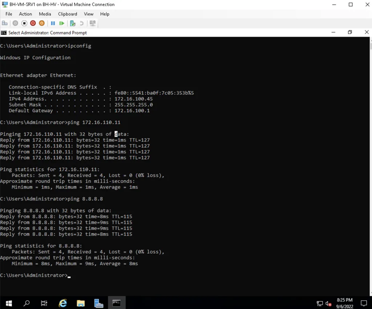Restore down the Command Prompt window
The height and width of the screenshot is (309, 372).
(x=350, y=32)
